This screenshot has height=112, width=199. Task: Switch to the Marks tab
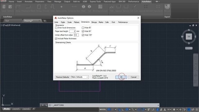pyautogui.click(x=101, y=22)
